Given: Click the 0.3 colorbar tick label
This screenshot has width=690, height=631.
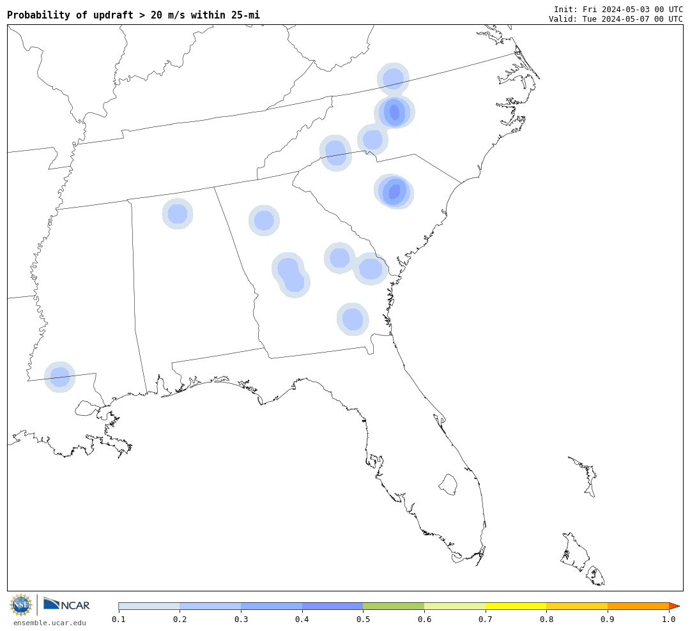Looking at the screenshot, I should [x=241, y=619].
